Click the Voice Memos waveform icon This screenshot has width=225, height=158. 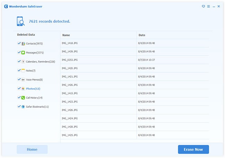[23, 80]
